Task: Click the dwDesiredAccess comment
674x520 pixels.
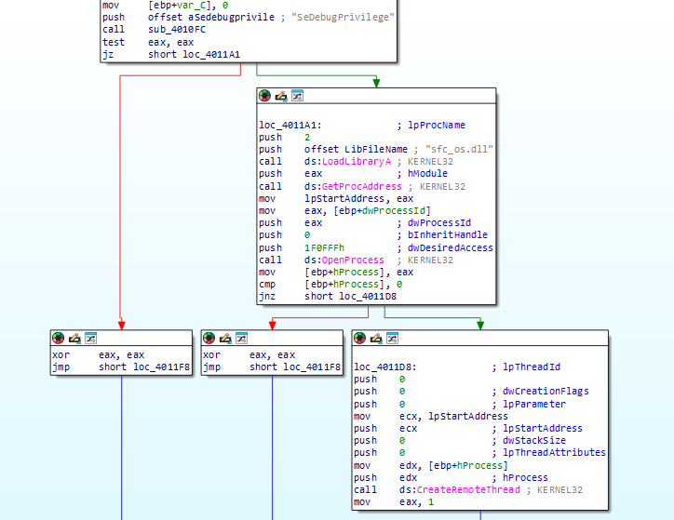Action: click(450, 247)
